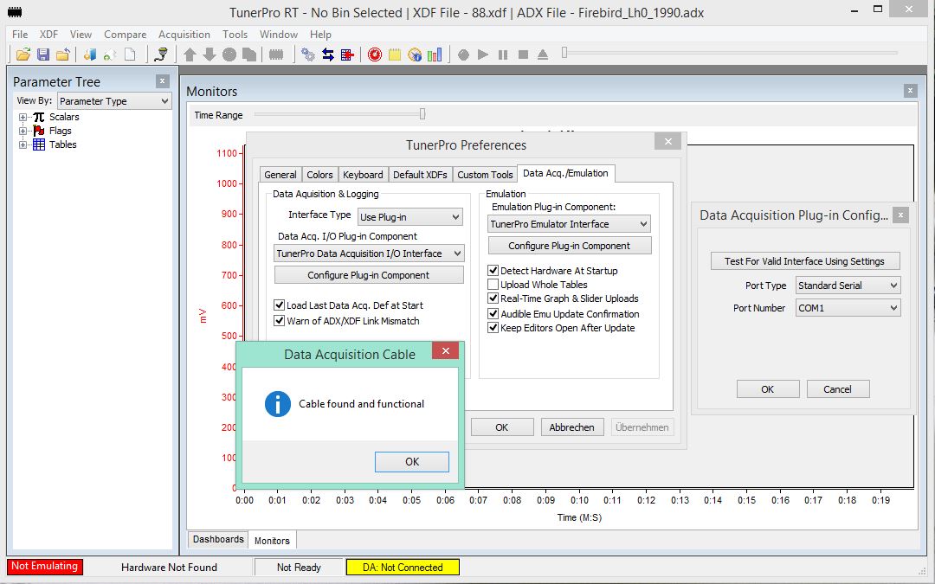Click the select XDF toolbar icon
The width and height of the screenshot is (935, 584).
pyautogui.click(x=89, y=55)
